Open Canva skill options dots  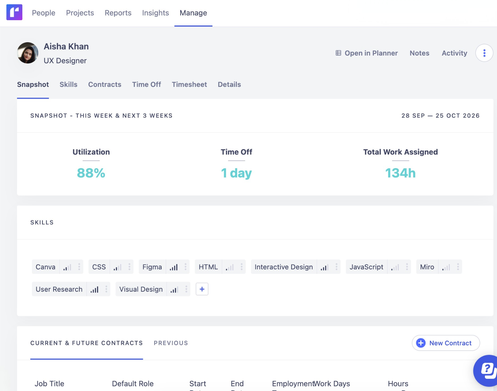[79, 267]
